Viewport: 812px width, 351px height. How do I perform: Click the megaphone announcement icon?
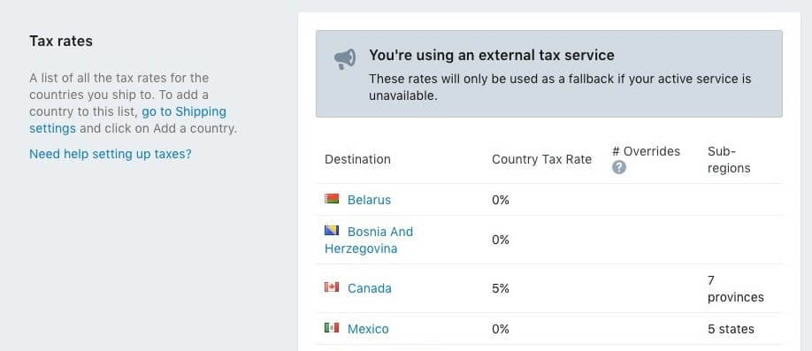coord(345,59)
